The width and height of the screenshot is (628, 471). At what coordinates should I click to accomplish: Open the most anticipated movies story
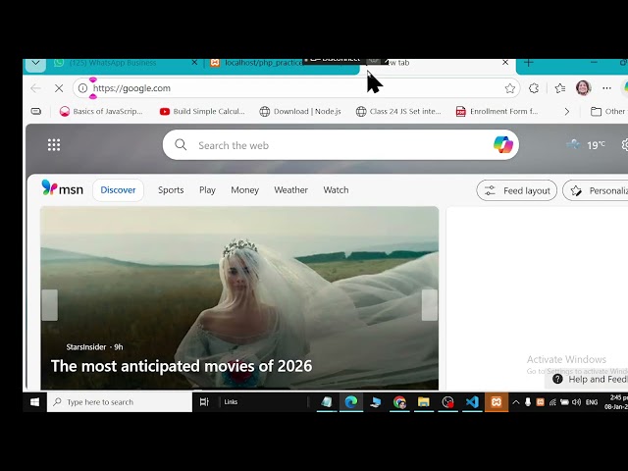pyautogui.click(x=182, y=366)
